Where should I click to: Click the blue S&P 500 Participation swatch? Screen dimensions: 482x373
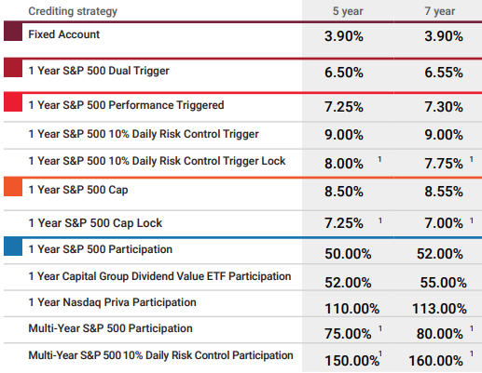pyautogui.click(x=13, y=246)
